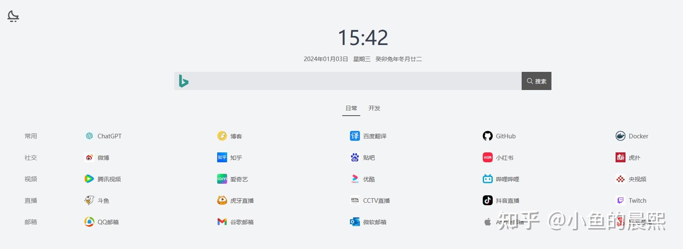Click the 知乎 blue icon

point(222,157)
